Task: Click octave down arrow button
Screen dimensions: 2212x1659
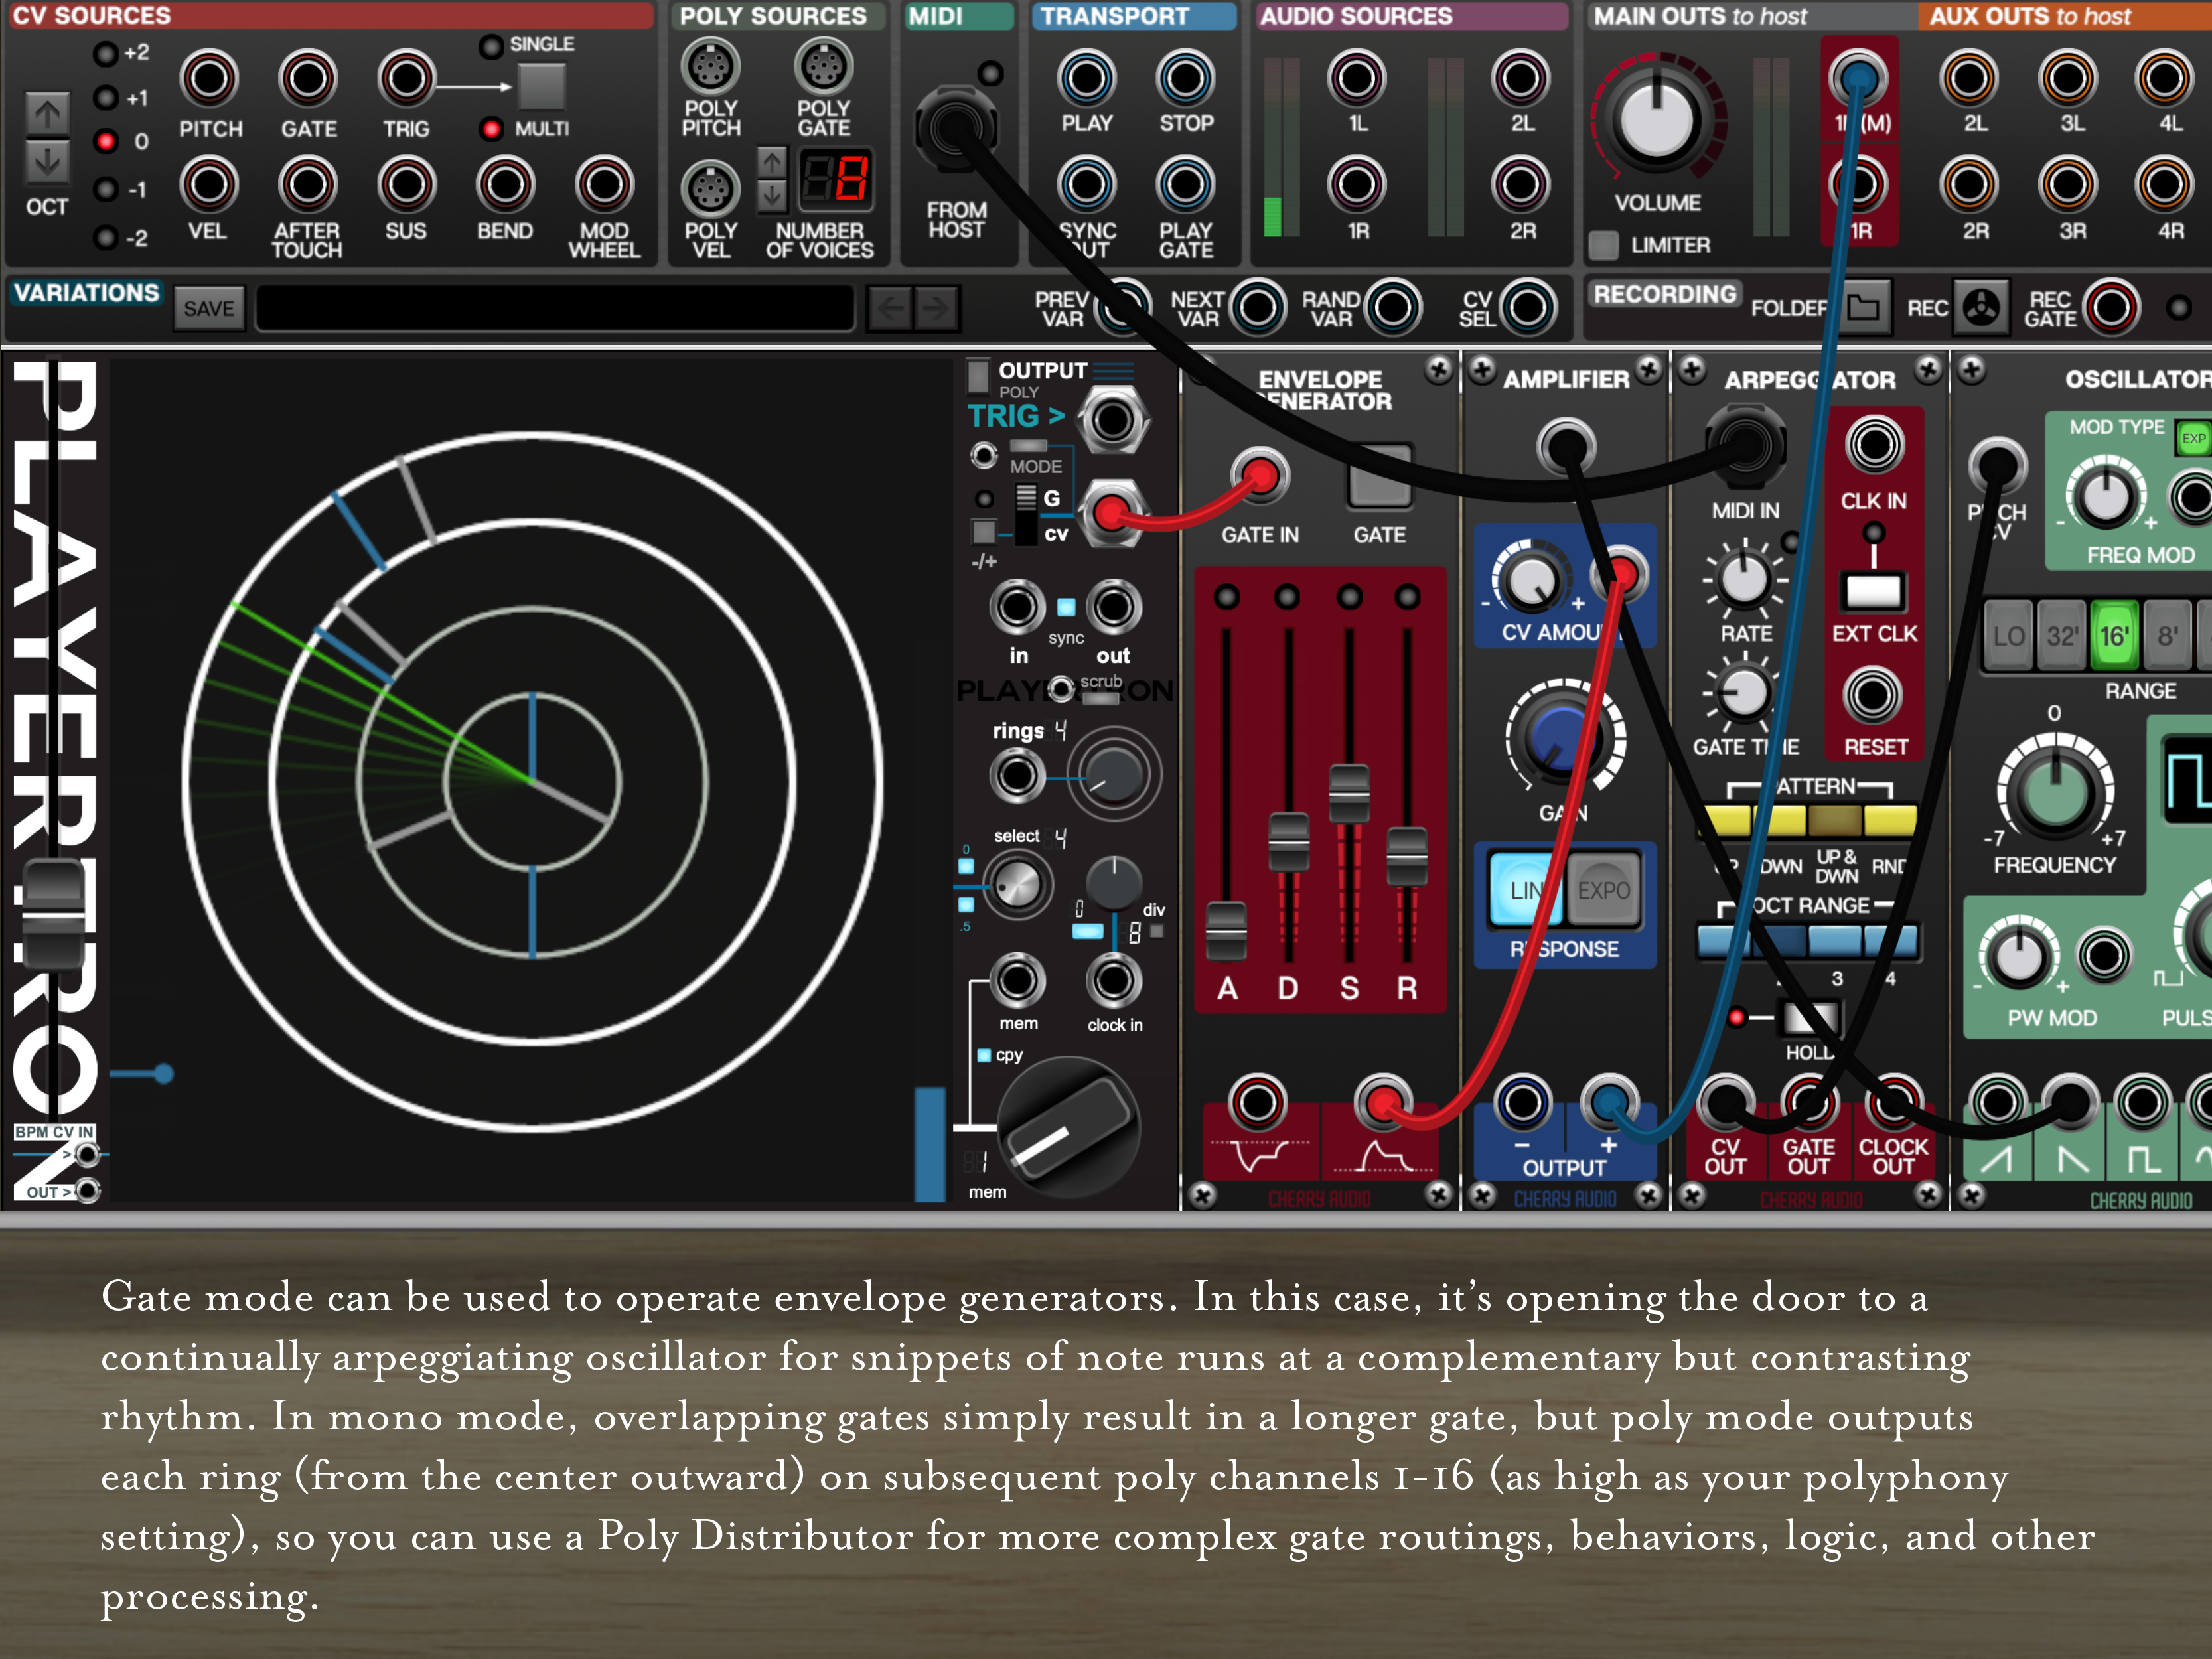Action: pyautogui.click(x=47, y=161)
